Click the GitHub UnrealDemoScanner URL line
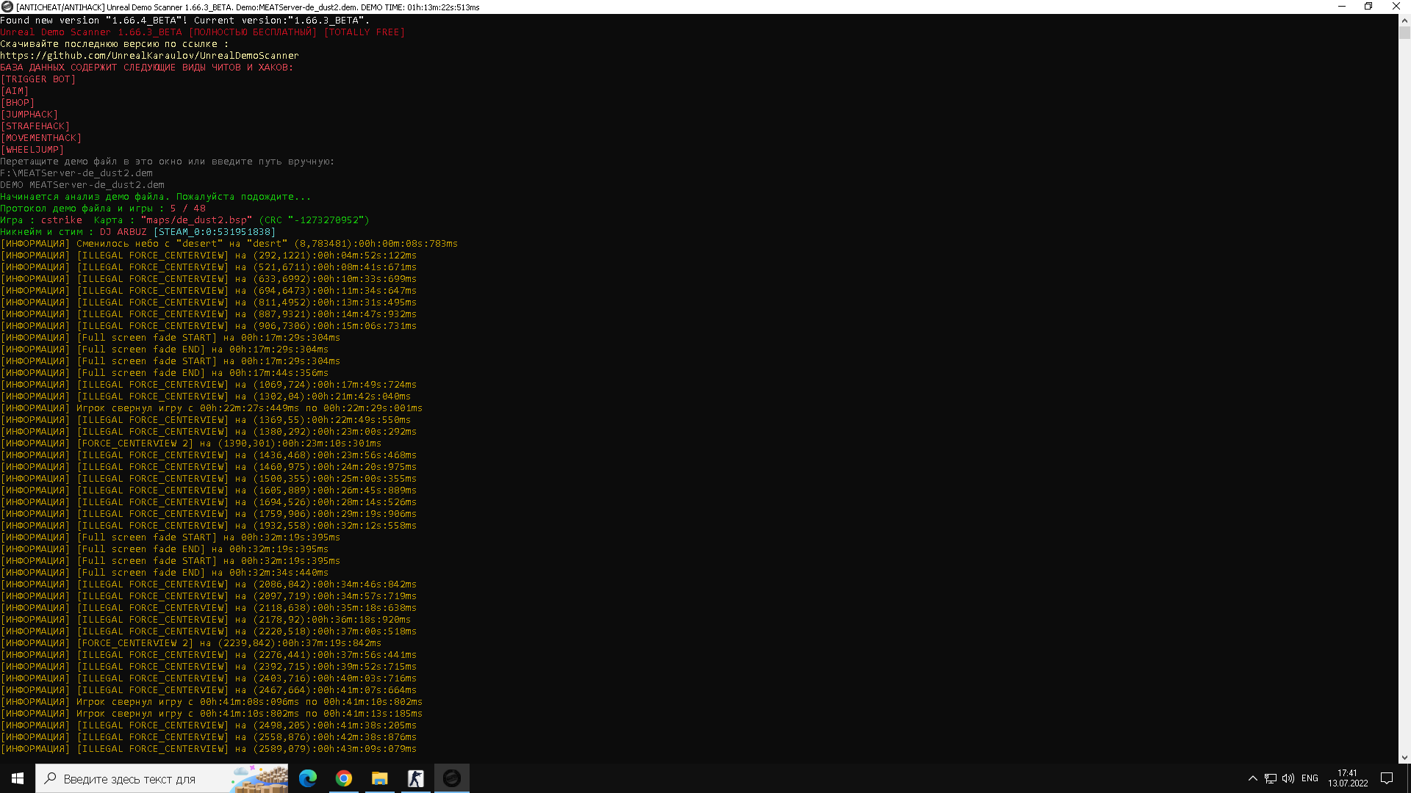The image size is (1411, 793). 150,56
